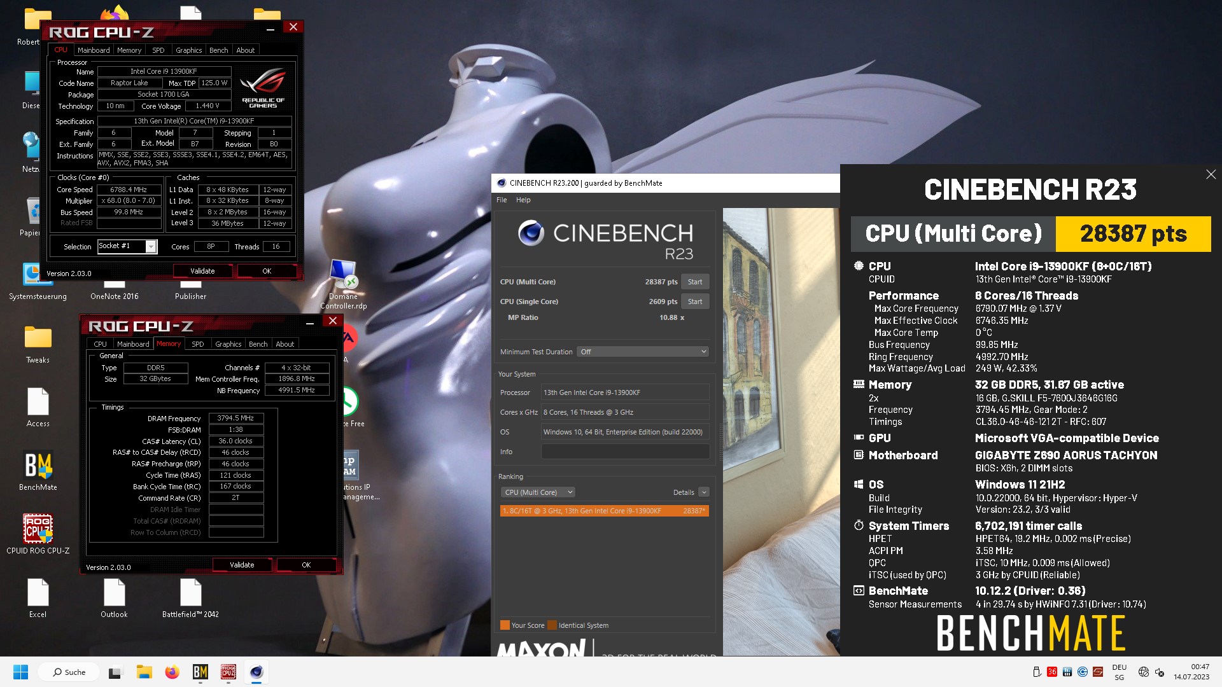Viewport: 1222px width, 687px height.
Task: Click Validate in top CPU-Z window
Action: point(202,271)
